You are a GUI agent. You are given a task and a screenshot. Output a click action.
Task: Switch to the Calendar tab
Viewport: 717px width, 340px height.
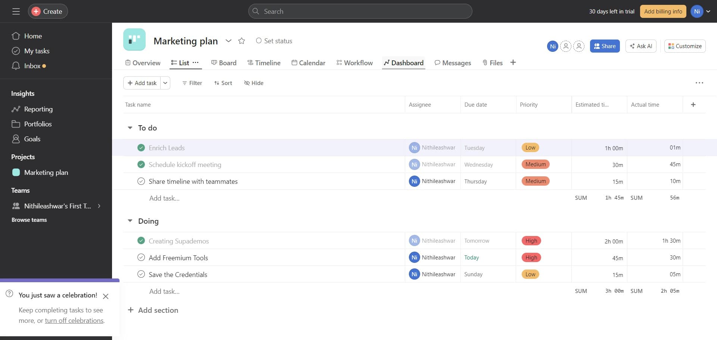308,63
